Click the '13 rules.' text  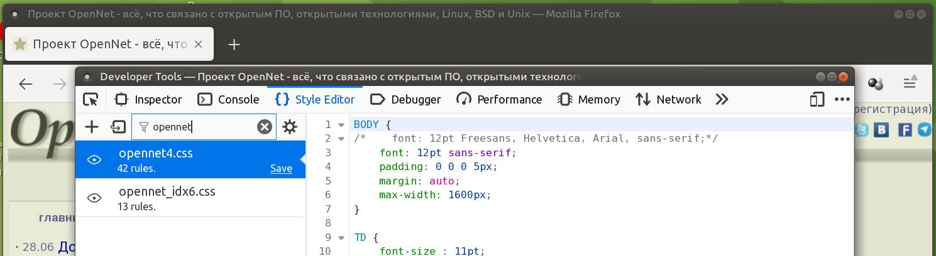coord(136,206)
